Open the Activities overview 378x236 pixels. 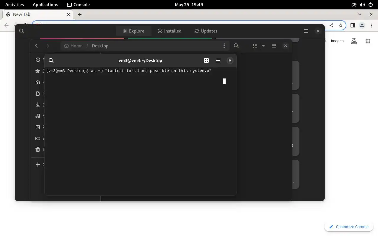(x=14, y=5)
